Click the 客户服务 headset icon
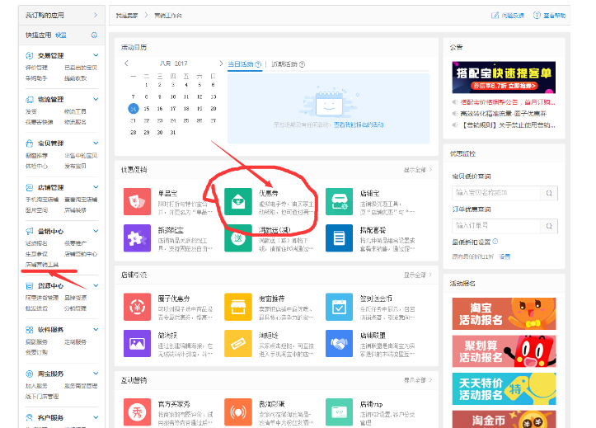 click(30, 417)
